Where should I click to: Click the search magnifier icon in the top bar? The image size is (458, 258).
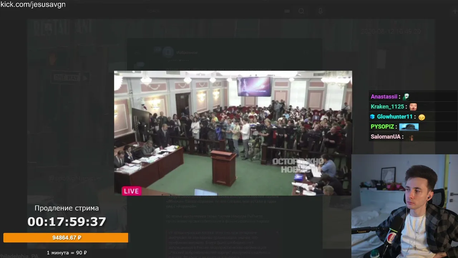302,11
